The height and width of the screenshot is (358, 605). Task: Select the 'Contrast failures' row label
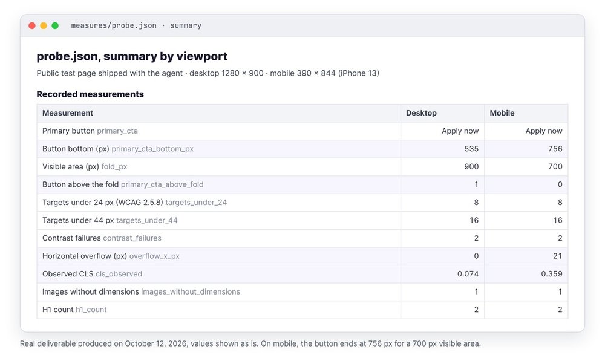[x=71, y=238]
